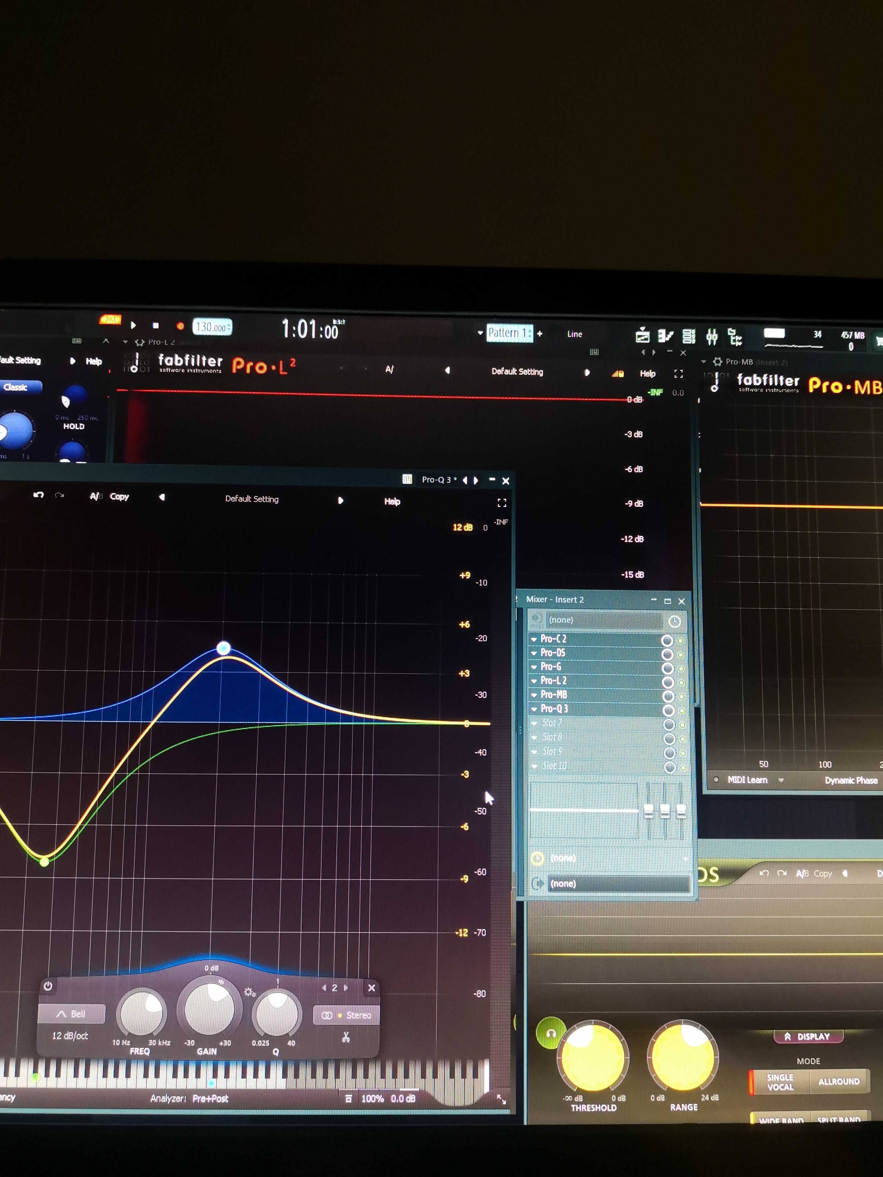This screenshot has height=1177, width=883.
Task: Select previous preset arrow in Pro-Q 3
Action: coord(162,497)
